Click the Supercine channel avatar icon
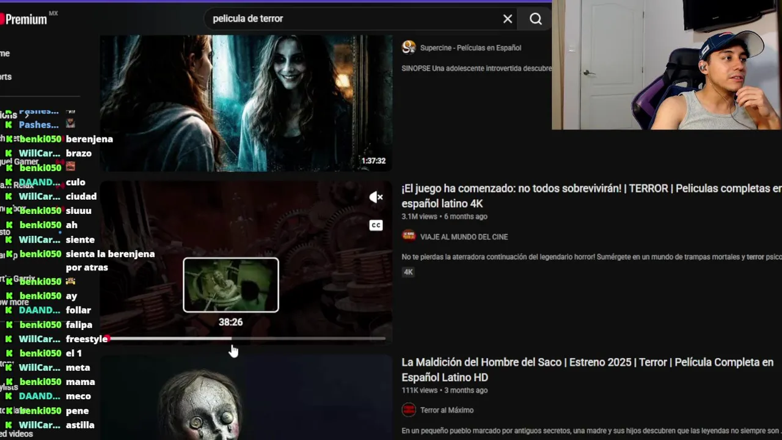Image resolution: width=782 pixels, height=440 pixels. (x=409, y=47)
